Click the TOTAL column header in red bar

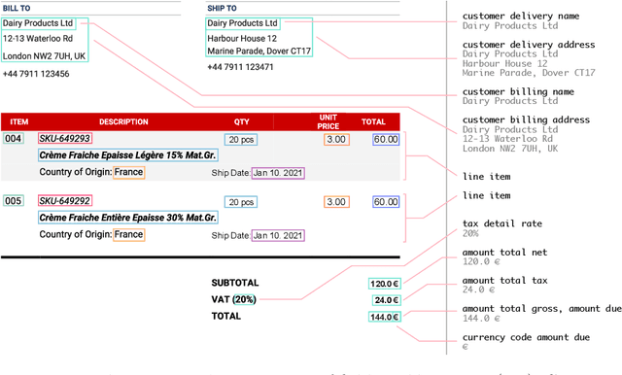pyautogui.click(x=373, y=122)
